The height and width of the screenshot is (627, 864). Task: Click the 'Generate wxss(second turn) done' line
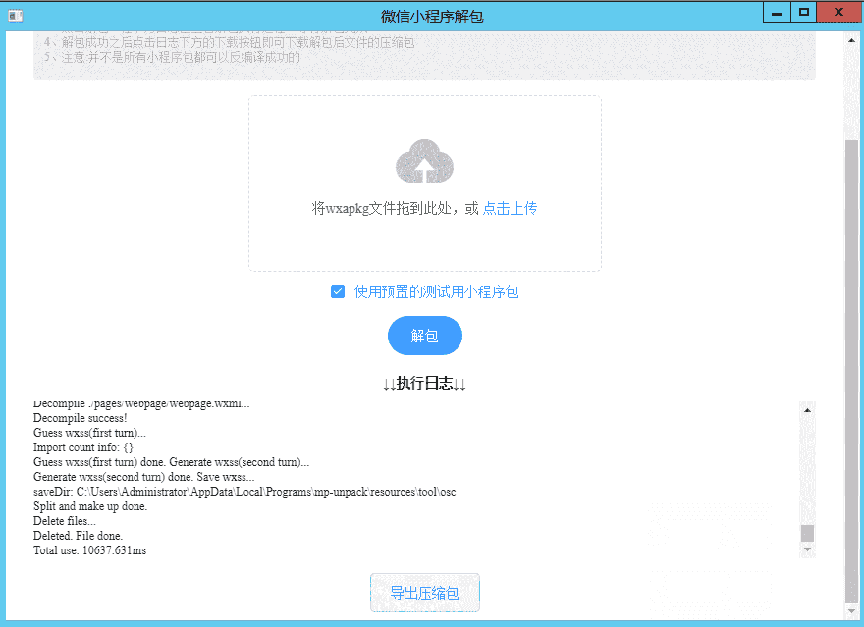144,477
